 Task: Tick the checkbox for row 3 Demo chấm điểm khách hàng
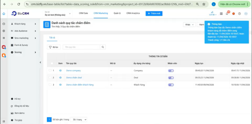pos(50,84)
